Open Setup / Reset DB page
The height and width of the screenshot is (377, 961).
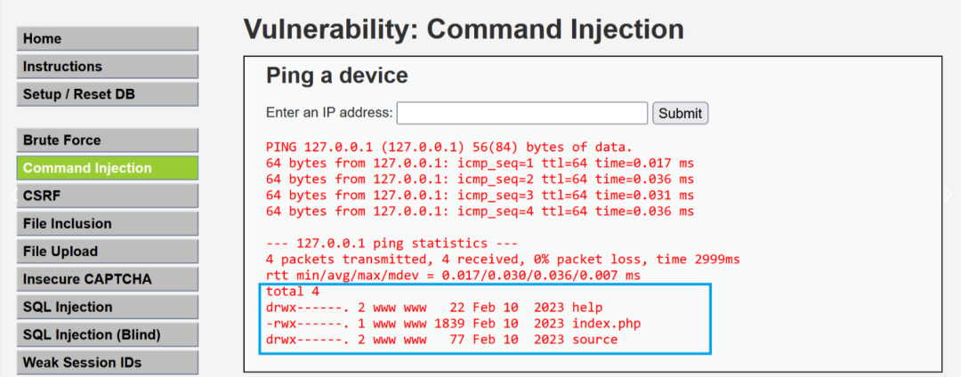coord(107,94)
